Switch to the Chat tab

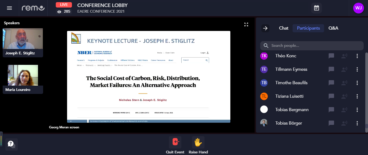283,28
